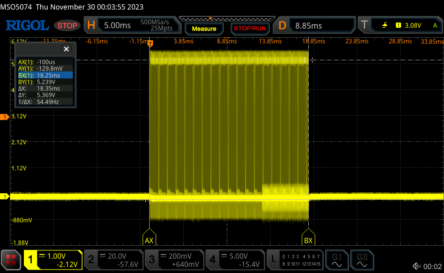Toggle channel 1 on or off
The height and width of the screenshot is (273, 444).
click(x=53, y=260)
